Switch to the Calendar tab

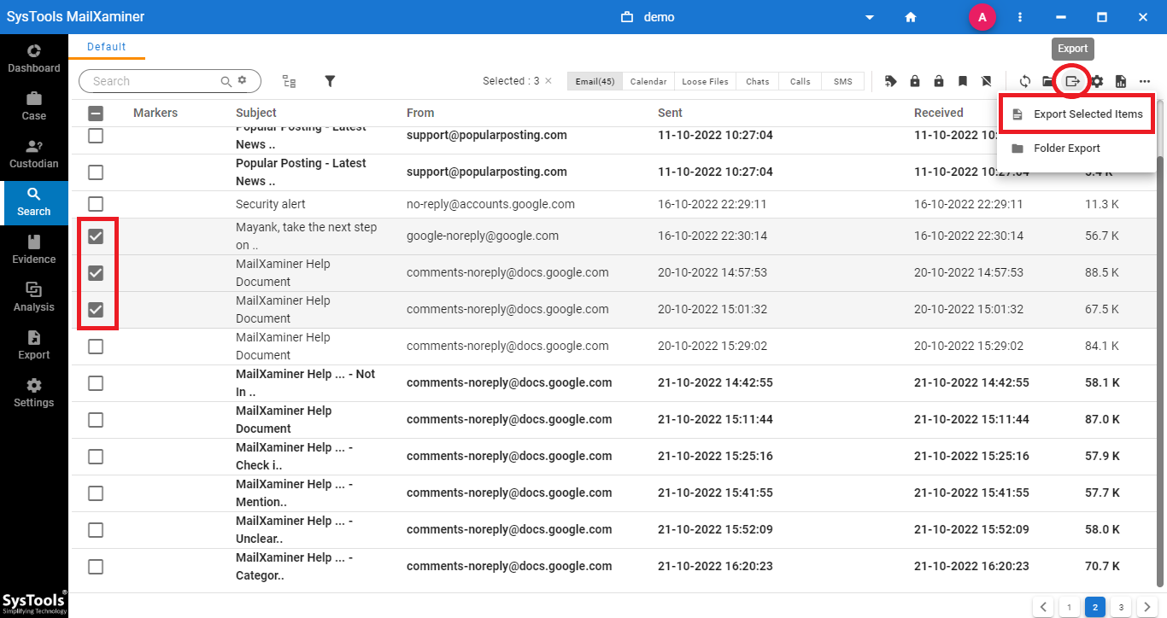[x=648, y=81]
